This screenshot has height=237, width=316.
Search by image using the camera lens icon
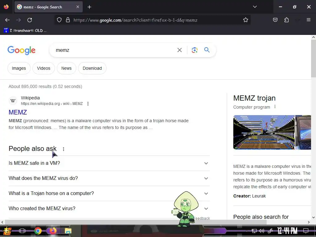194,50
